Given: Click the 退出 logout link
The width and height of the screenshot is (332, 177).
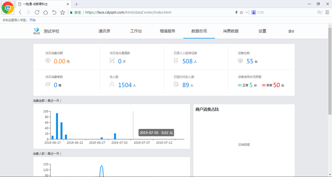Looking at the screenshot, I should point(291,31).
